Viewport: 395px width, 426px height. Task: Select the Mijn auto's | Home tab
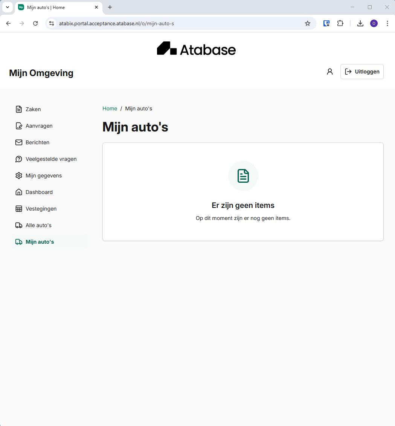[x=59, y=7]
